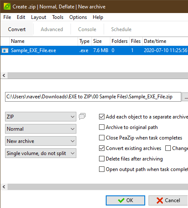Viewport: 188px width, 208px height.
Task: Enable Open output path when task completes
Action: pyautogui.click(x=102, y=169)
